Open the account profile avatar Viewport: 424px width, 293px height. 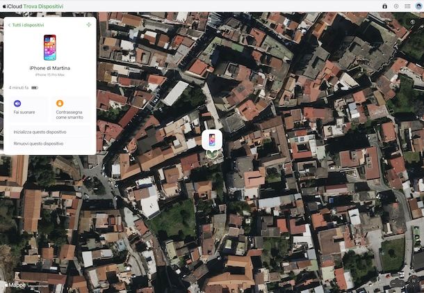pyautogui.click(x=418, y=6)
